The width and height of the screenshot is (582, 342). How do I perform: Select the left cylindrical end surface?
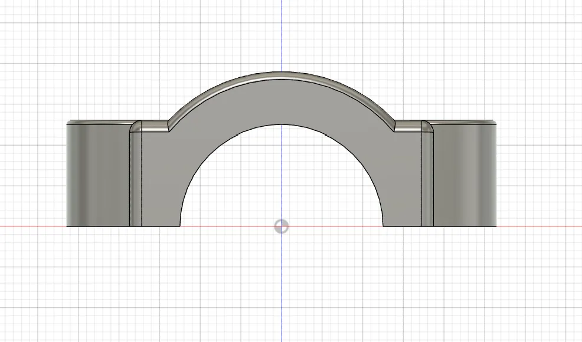click(x=98, y=175)
